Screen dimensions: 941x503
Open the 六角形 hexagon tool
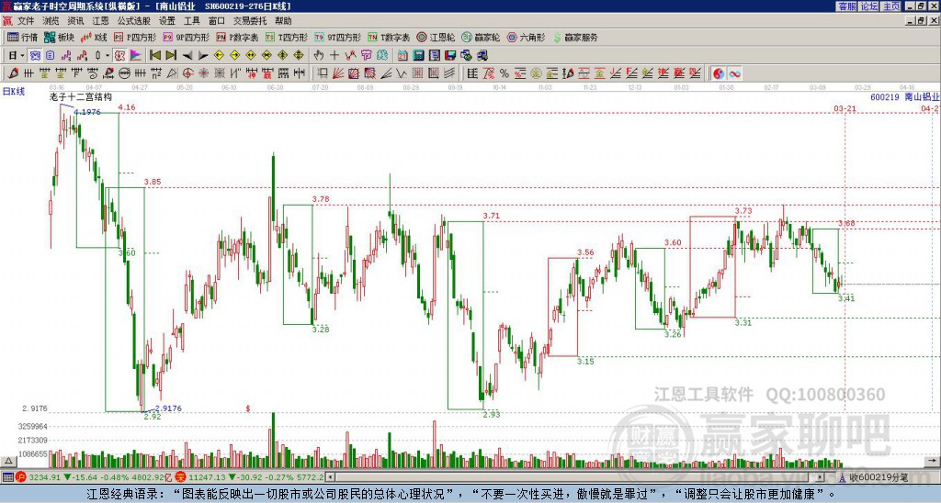(x=526, y=37)
